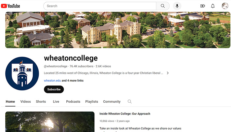Click the wheatoncollege channel name heading
This screenshot has width=231, height=132.
(71, 58)
